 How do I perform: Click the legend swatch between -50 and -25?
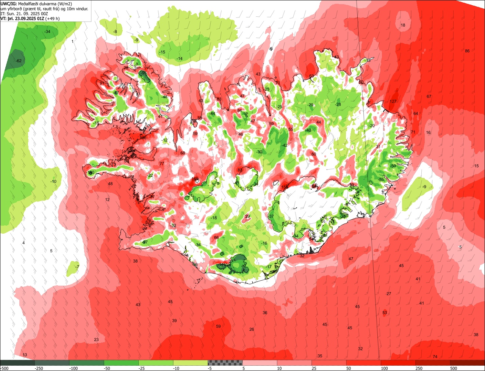(x=121, y=363)
